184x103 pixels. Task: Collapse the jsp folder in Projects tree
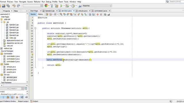(x=2, y=22)
